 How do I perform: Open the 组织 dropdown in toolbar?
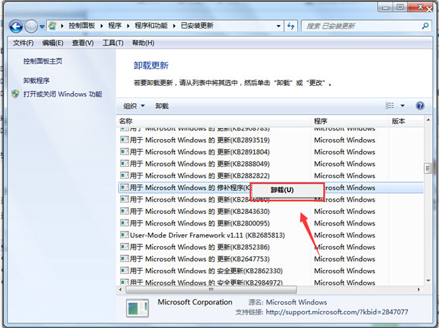coord(134,106)
